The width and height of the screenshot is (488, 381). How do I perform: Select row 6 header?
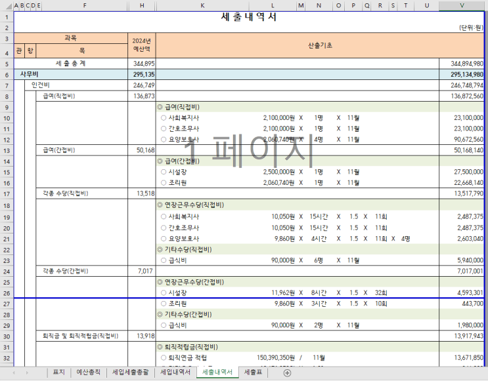click(7, 75)
